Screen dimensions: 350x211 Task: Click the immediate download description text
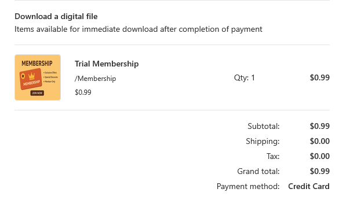tap(138, 29)
